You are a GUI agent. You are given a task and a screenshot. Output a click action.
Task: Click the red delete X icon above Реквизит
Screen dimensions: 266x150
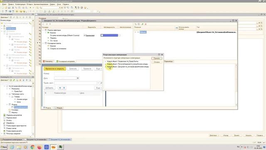tap(145, 24)
